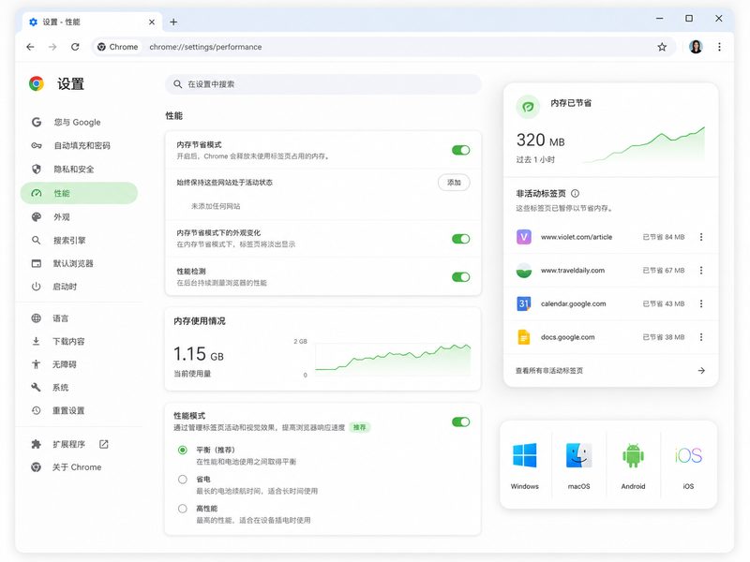Click the 下载内容 download icon
Screen dimensions: 750x562
[37, 341]
